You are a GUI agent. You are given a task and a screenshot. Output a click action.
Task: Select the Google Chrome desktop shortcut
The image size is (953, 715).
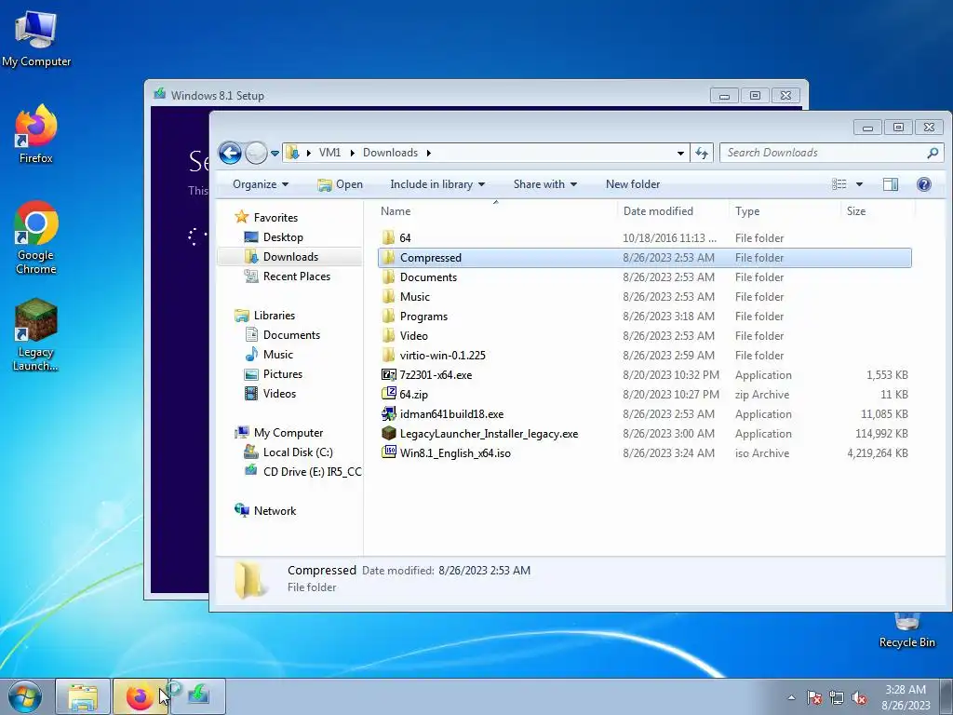[x=36, y=237]
